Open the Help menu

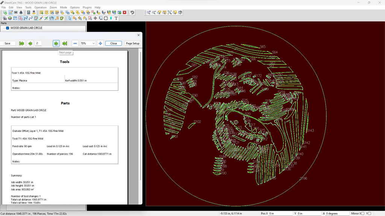tap(97, 7)
